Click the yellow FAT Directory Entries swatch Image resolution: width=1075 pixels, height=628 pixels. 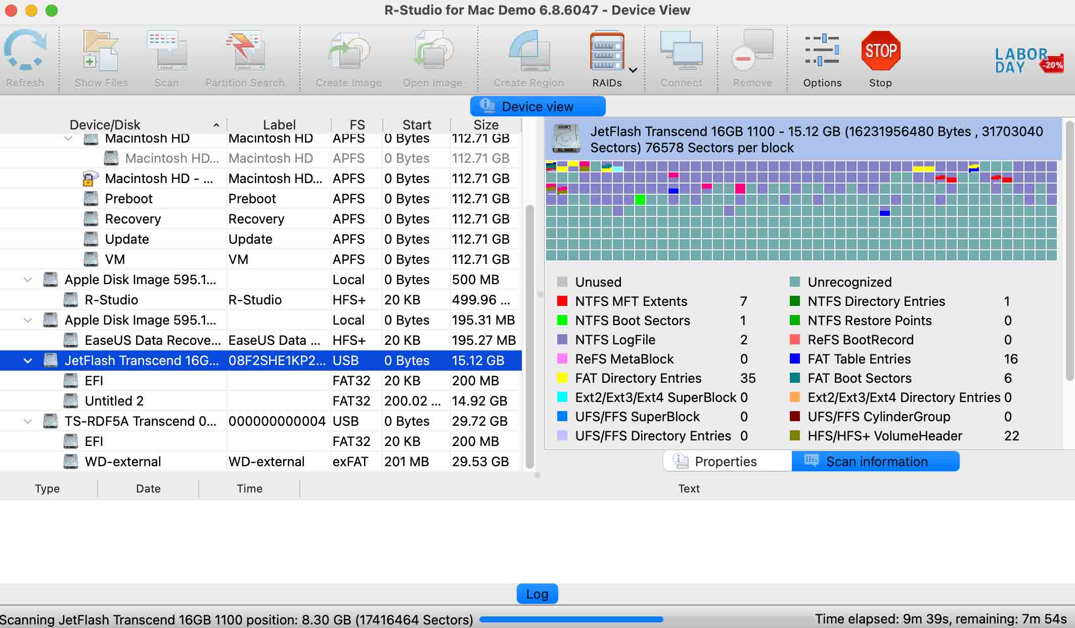click(x=562, y=378)
